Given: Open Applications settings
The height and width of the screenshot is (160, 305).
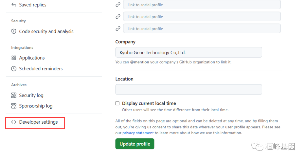Looking at the screenshot, I should click(32, 58).
